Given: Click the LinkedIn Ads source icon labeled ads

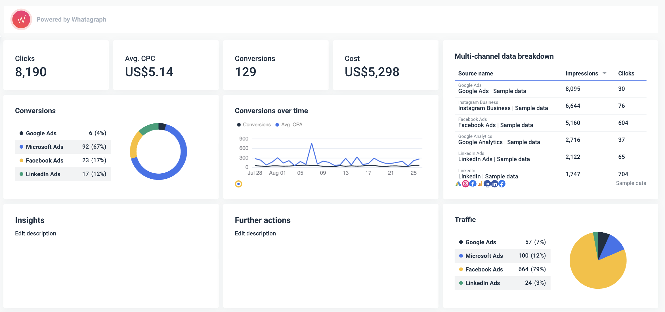Looking at the screenshot, I should point(487,184).
